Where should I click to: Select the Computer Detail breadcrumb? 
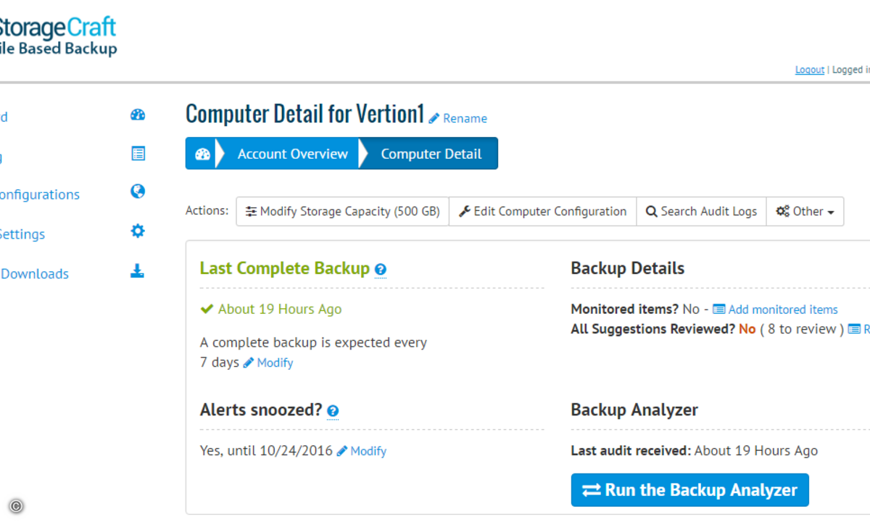tap(431, 154)
